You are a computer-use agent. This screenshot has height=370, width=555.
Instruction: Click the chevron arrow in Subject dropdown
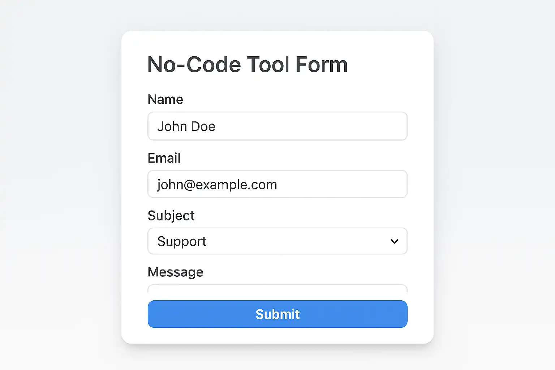coord(394,241)
